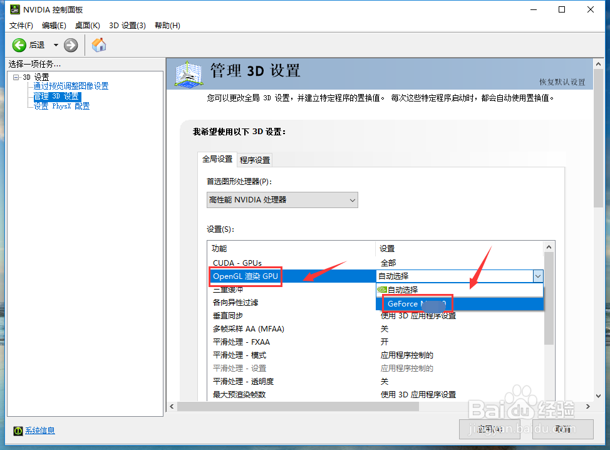Switch to the 全局设置 tab

point(217,159)
